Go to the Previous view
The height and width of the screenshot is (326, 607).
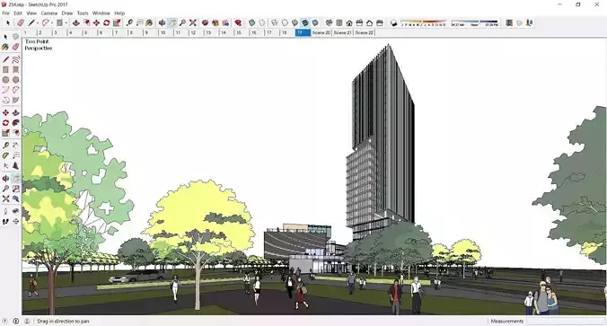click(x=15, y=198)
